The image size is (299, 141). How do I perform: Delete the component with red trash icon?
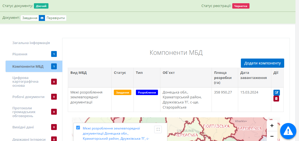pyautogui.click(x=276, y=99)
